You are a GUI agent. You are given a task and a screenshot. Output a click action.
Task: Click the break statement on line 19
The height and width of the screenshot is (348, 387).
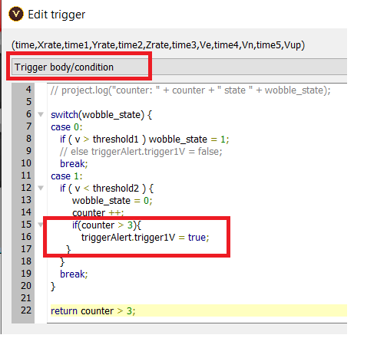point(74,274)
